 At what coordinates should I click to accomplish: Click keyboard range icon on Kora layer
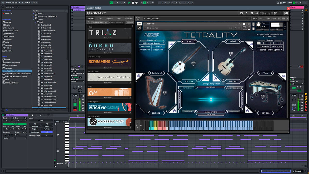(193, 63)
